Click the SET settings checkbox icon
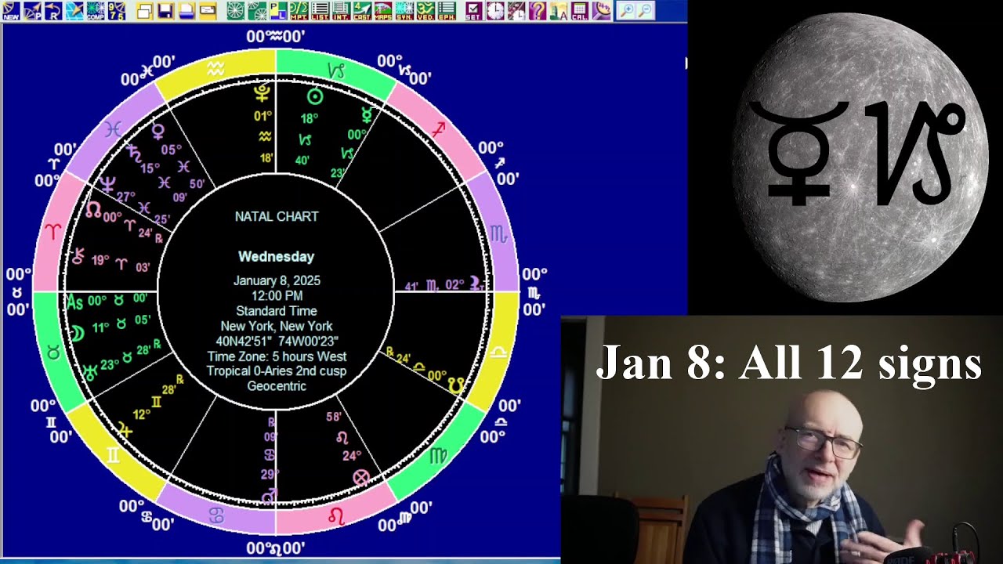The height and width of the screenshot is (564, 1003). click(x=474, y=11)
